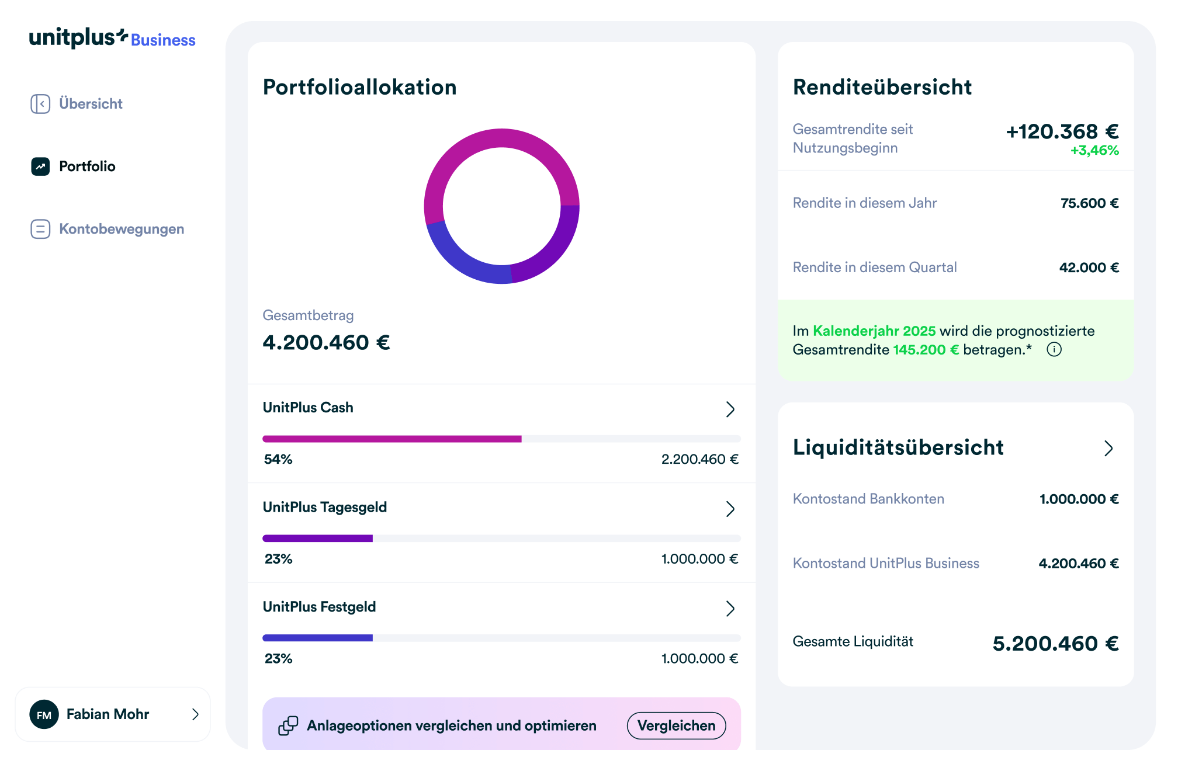Image resolution: width=1178 pixels, height=771 pixels.
Task: Click the Portfolio chart icon
Action: (40, 166)
